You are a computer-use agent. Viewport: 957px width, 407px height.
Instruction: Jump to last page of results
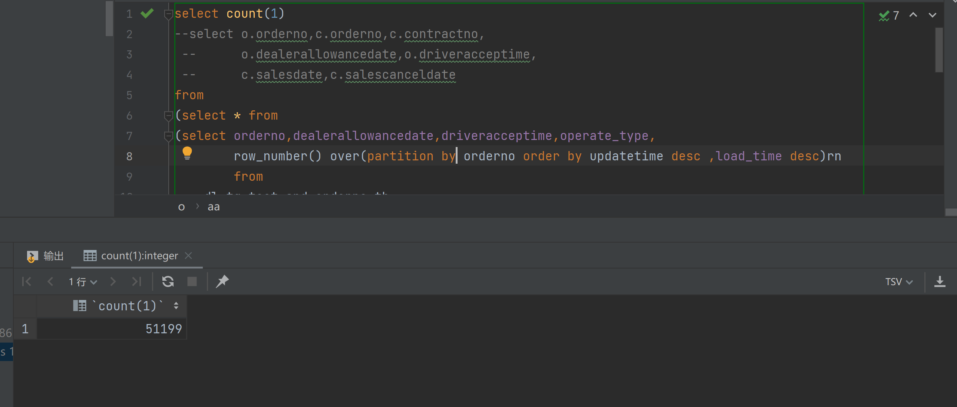(x=137, y=281)
